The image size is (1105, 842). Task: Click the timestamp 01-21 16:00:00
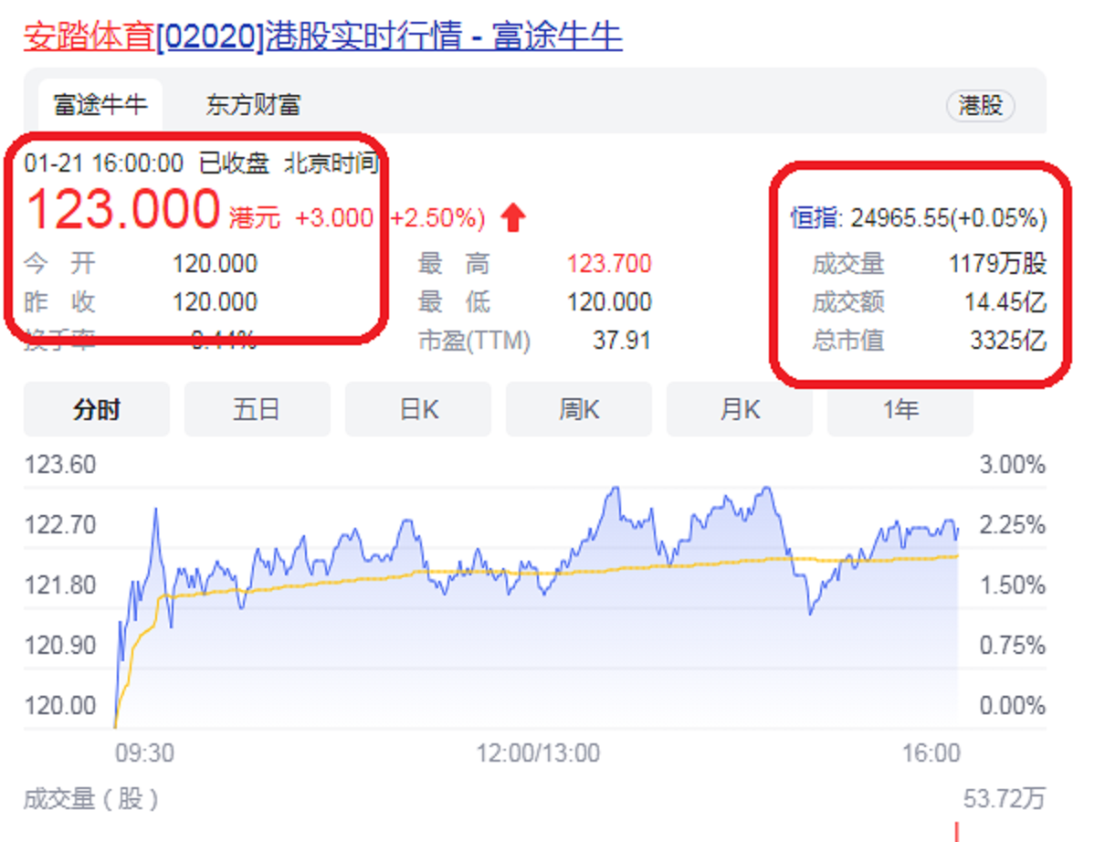[103, 163]
